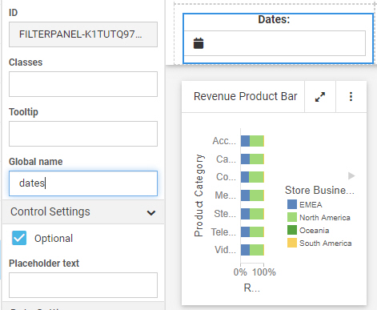Click the Control Settings header text
This screenshot has height=310, width=377.
[x=50, y=211]
